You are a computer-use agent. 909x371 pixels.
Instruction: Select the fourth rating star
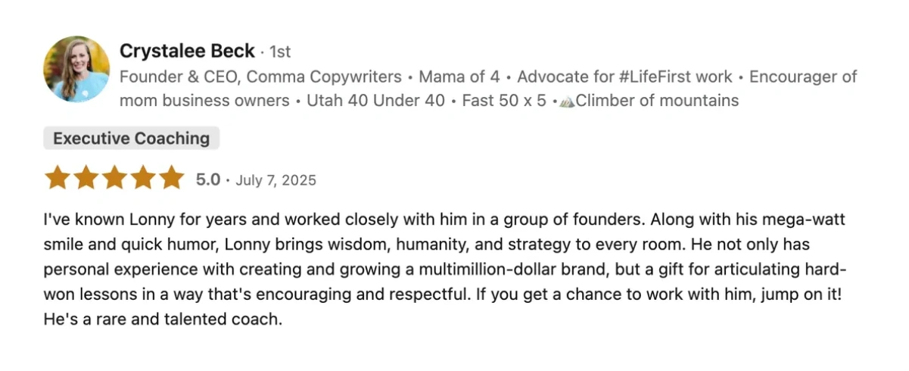[x=143, y=179]
